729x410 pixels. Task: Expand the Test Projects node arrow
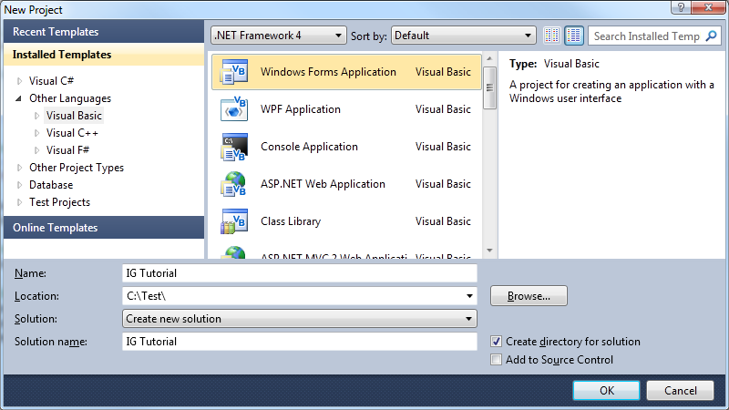coord(19,202)
